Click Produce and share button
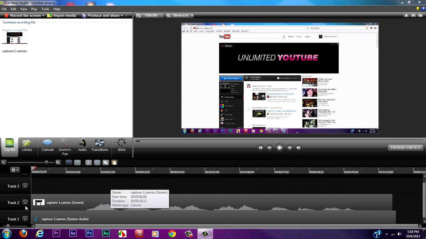Viewport: 426px width, 239px height. [100, 16]
